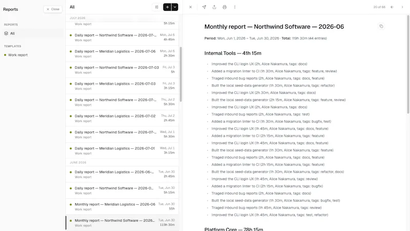Click Triaged inbound bug reports tags: review entry

click(266, 208)
